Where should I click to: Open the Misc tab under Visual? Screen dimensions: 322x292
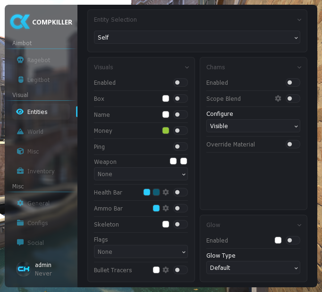click(41, 151)
